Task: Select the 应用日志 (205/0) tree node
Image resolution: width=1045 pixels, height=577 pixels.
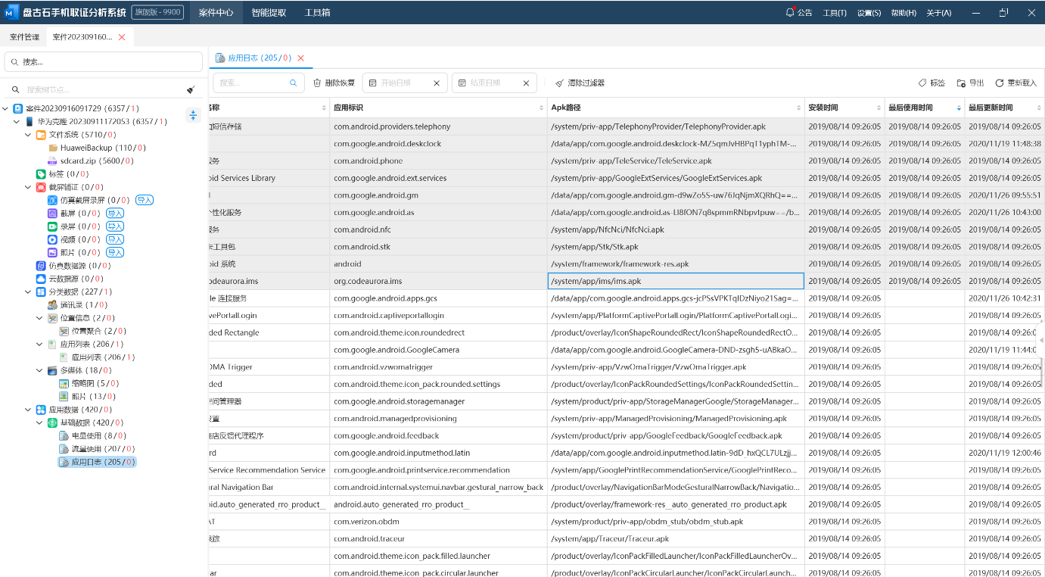Action: click(98, 462)
